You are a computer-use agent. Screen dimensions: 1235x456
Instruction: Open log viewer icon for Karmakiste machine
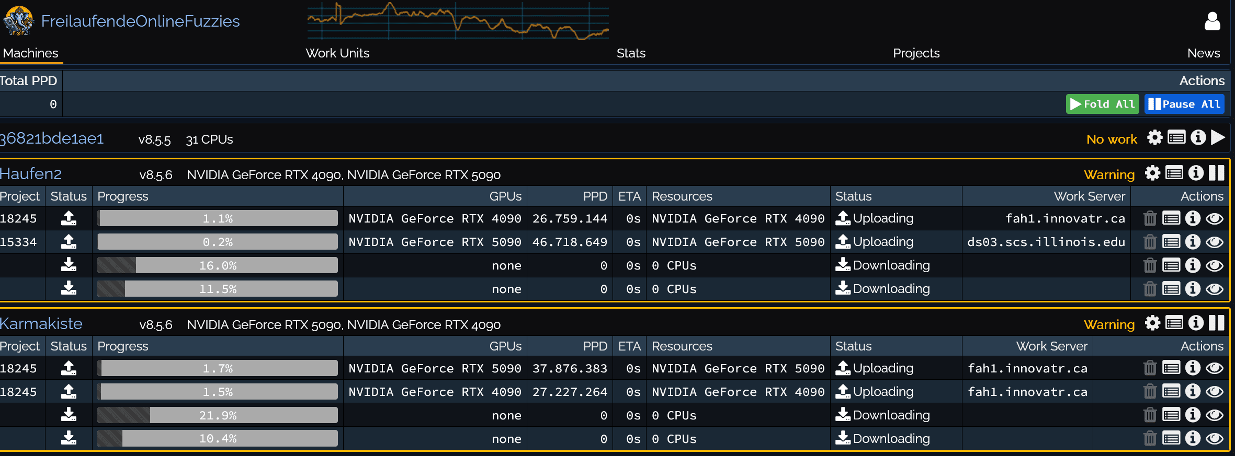pos(1174,323)
